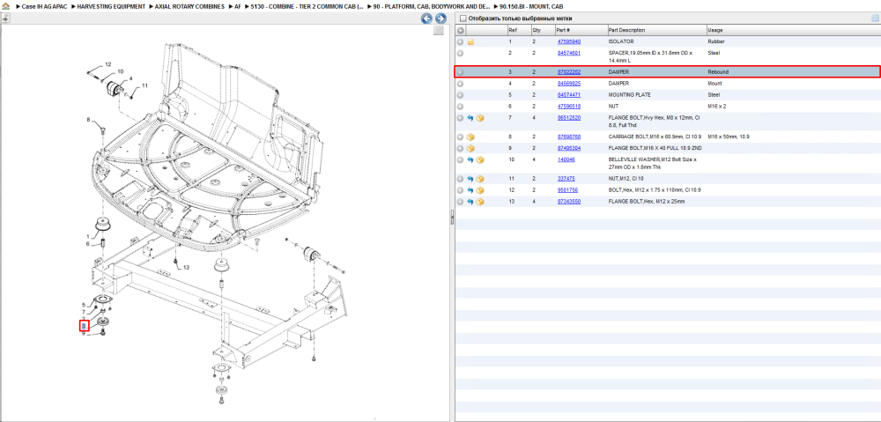Click the package box icon on ref 7 row

coord(480,118)
